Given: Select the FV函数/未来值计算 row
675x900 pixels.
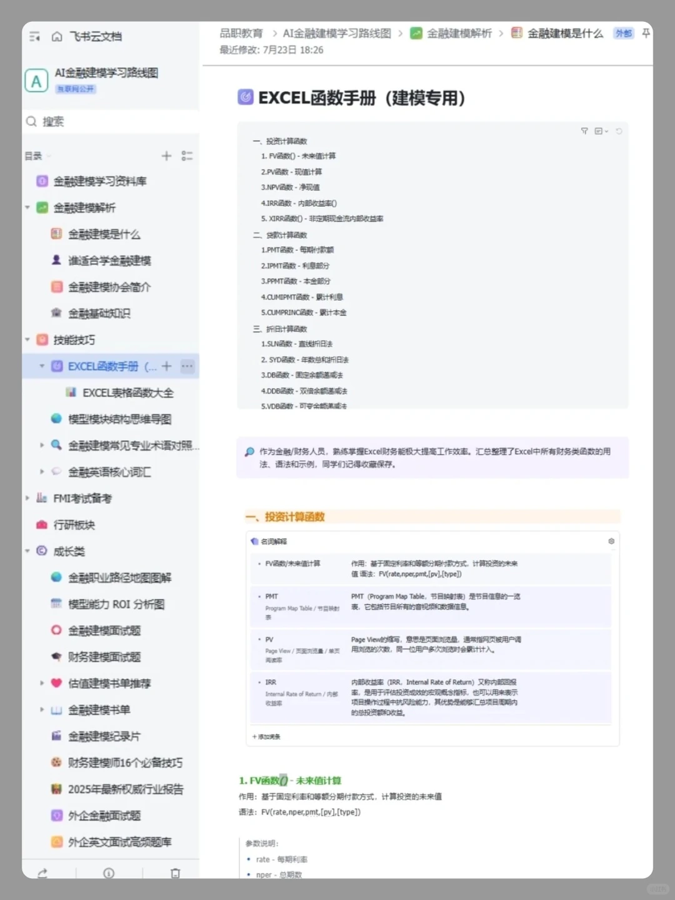Looking at the screenshot, I should pyautogui.click(x=431, y=568).
